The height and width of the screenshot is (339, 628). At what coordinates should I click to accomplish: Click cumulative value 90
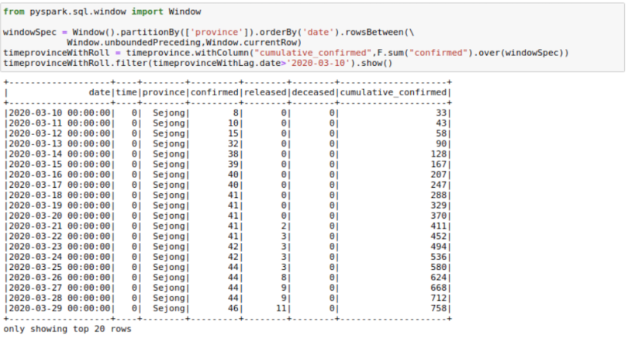click(441, 144)
